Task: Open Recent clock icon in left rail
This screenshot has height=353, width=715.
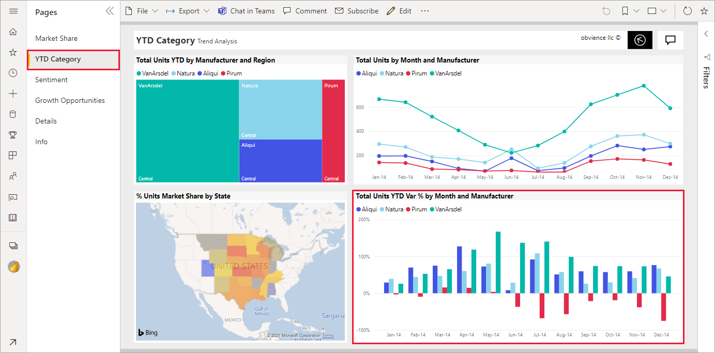Action: coord(13,73)
